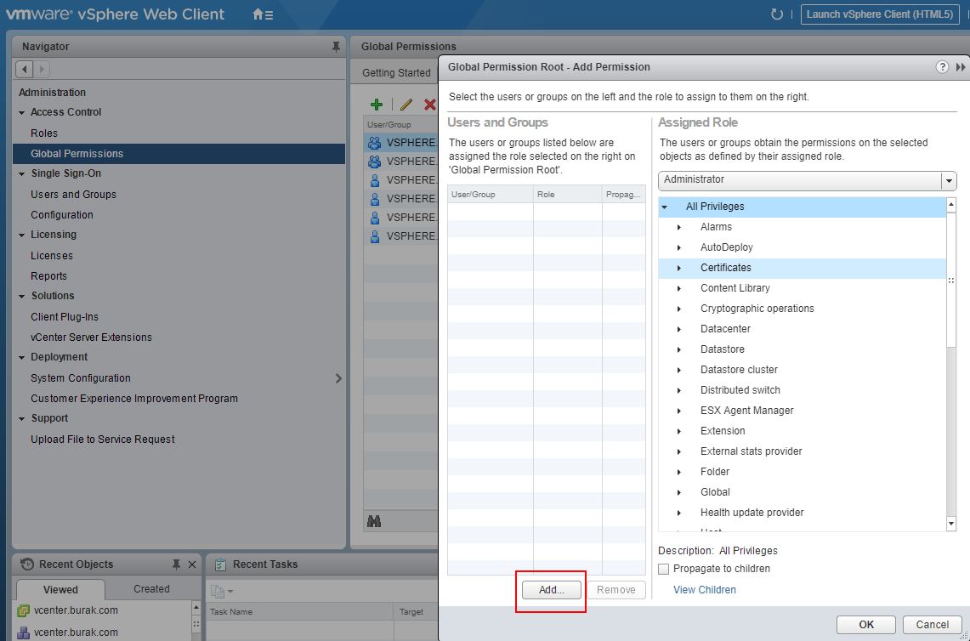The image size is (970, 641).
Task: Go forward in Navigator history
Action: click(41, 70)
